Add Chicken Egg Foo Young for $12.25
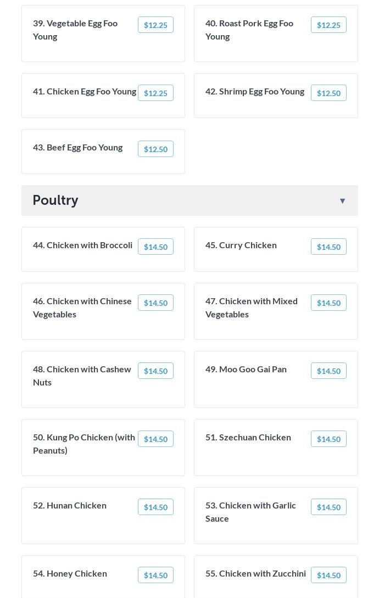 point(155,93)
